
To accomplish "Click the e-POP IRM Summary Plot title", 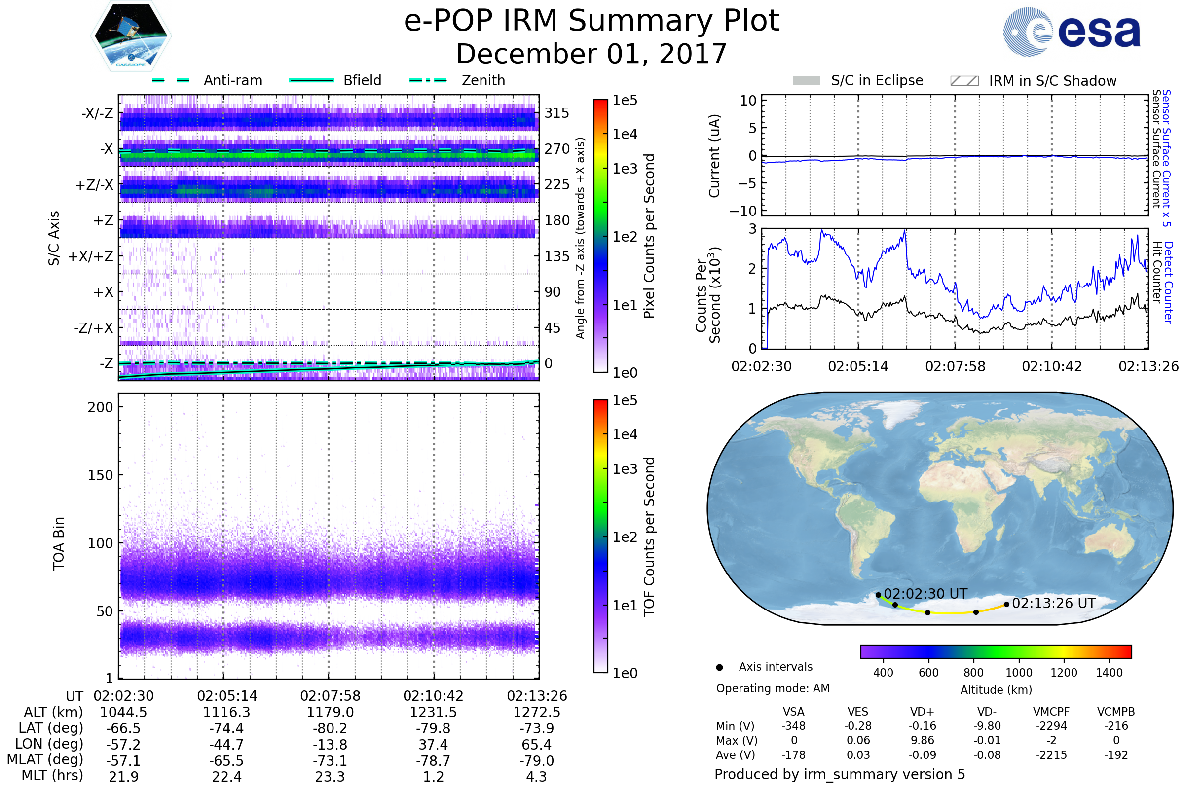I will pyautogui.click(x=592, y=21).
